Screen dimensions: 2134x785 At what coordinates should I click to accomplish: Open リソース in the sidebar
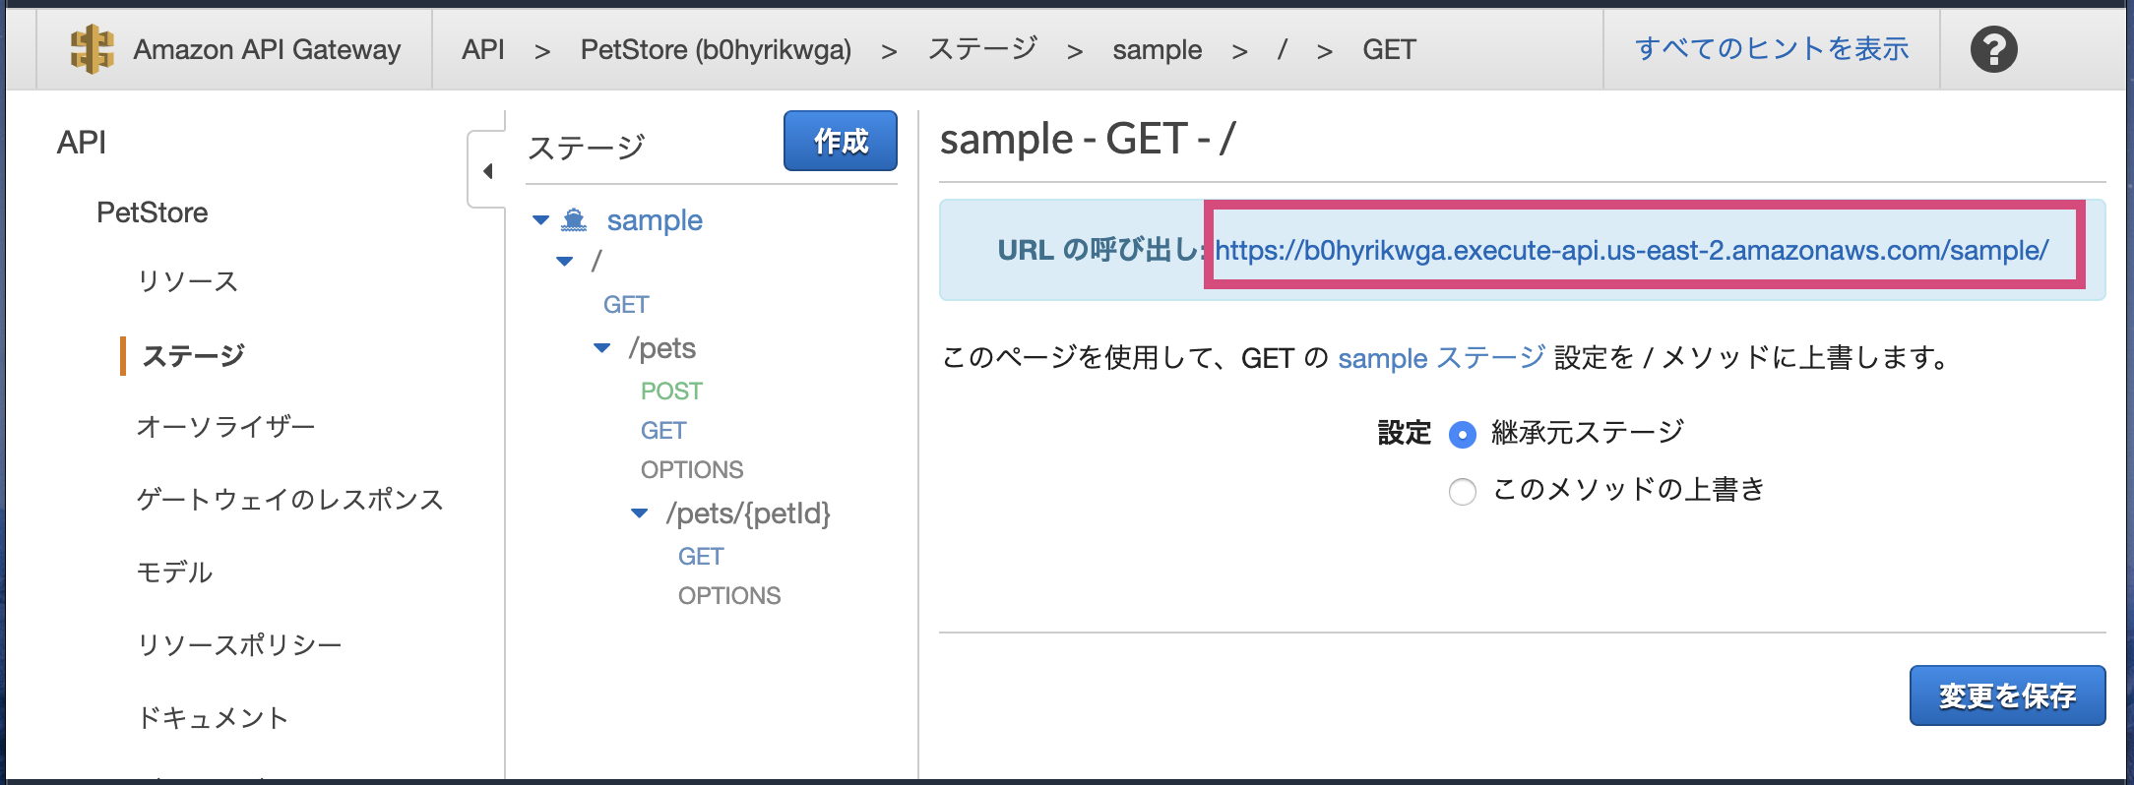pos(187,281)
